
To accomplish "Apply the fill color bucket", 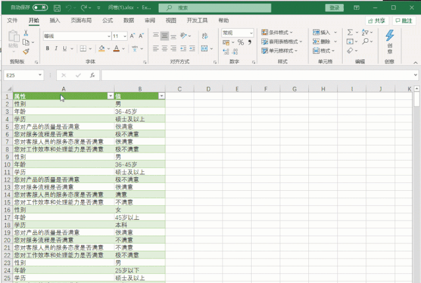I will tap(101, 48).
